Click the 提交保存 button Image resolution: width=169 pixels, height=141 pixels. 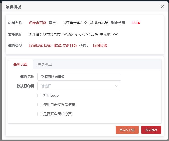pos(151,130)
